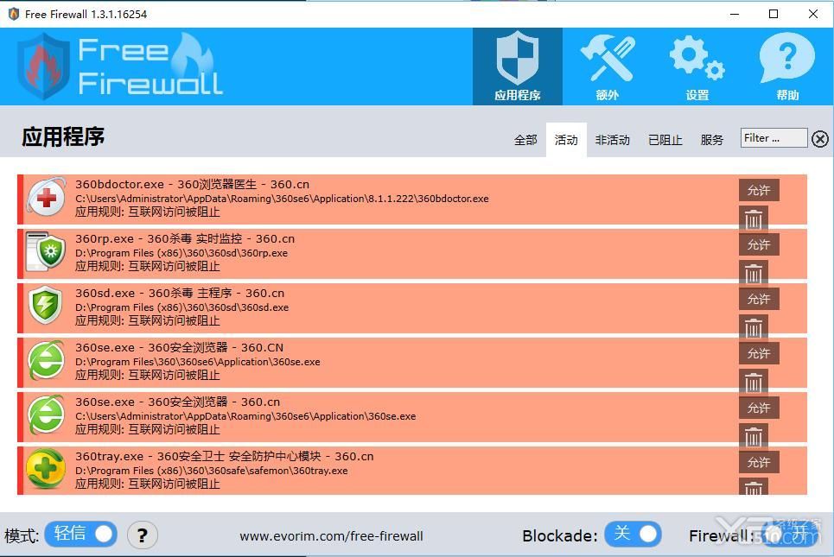
Task: Select the 360rp.exe - 360杀毒 实时监控 entry title
Action: [185, 238]
